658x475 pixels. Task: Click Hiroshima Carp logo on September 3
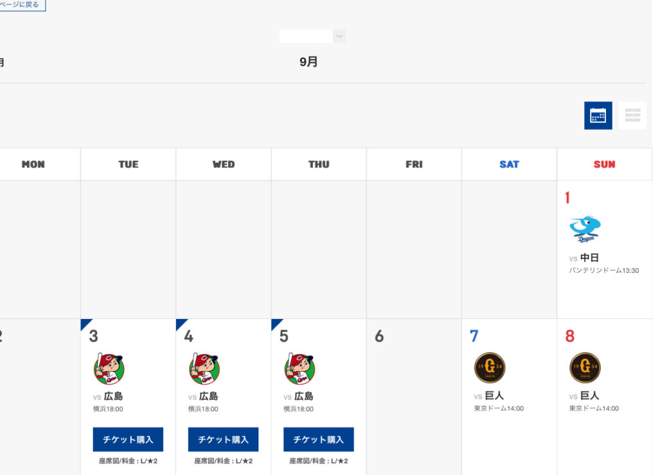tap(109, 368)
